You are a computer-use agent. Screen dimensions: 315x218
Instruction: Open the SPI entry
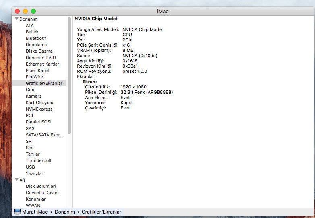point(29,141)
